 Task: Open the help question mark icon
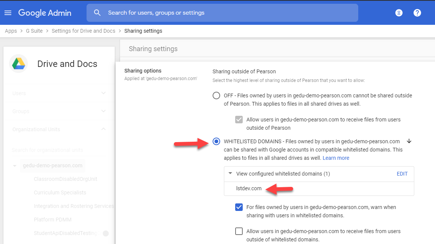tap(417, 12)
